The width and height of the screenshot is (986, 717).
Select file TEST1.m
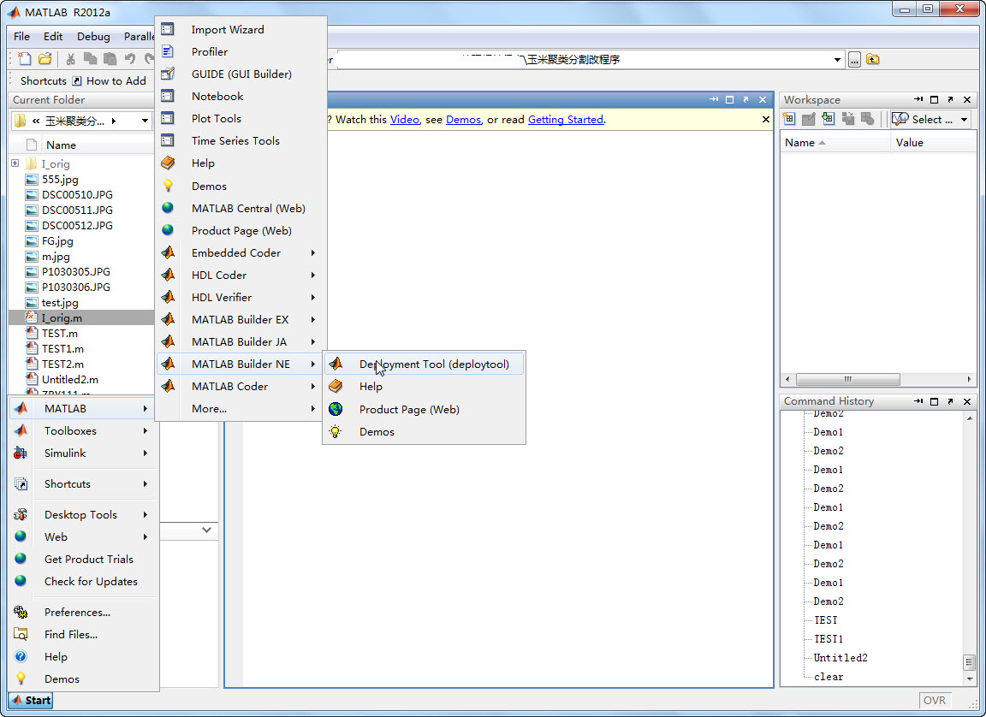pyautogui.click(x=62, y=349)
